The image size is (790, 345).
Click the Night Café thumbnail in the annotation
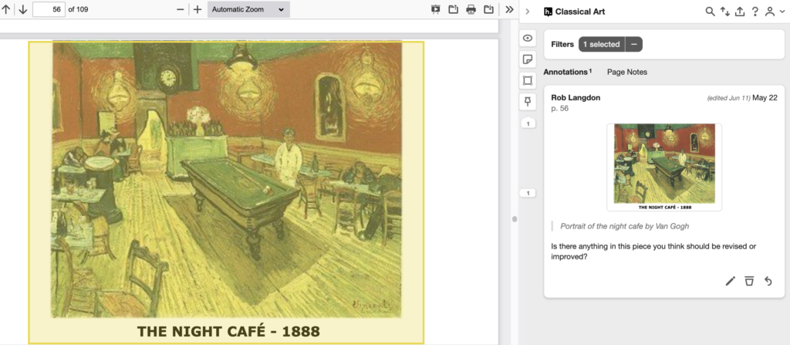(x=664, y=167)
